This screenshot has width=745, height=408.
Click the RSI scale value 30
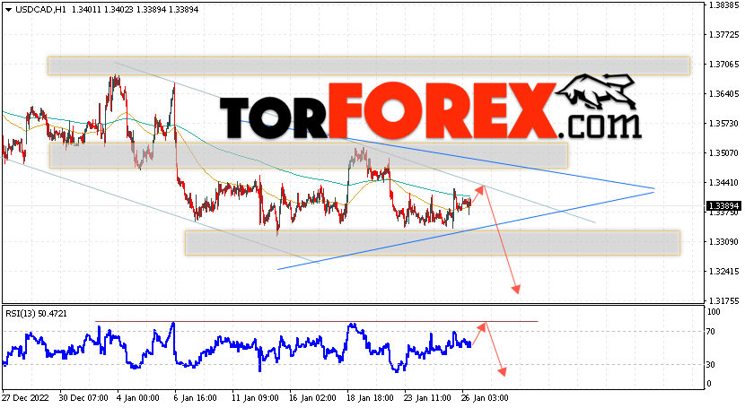(x=711, y=365)
